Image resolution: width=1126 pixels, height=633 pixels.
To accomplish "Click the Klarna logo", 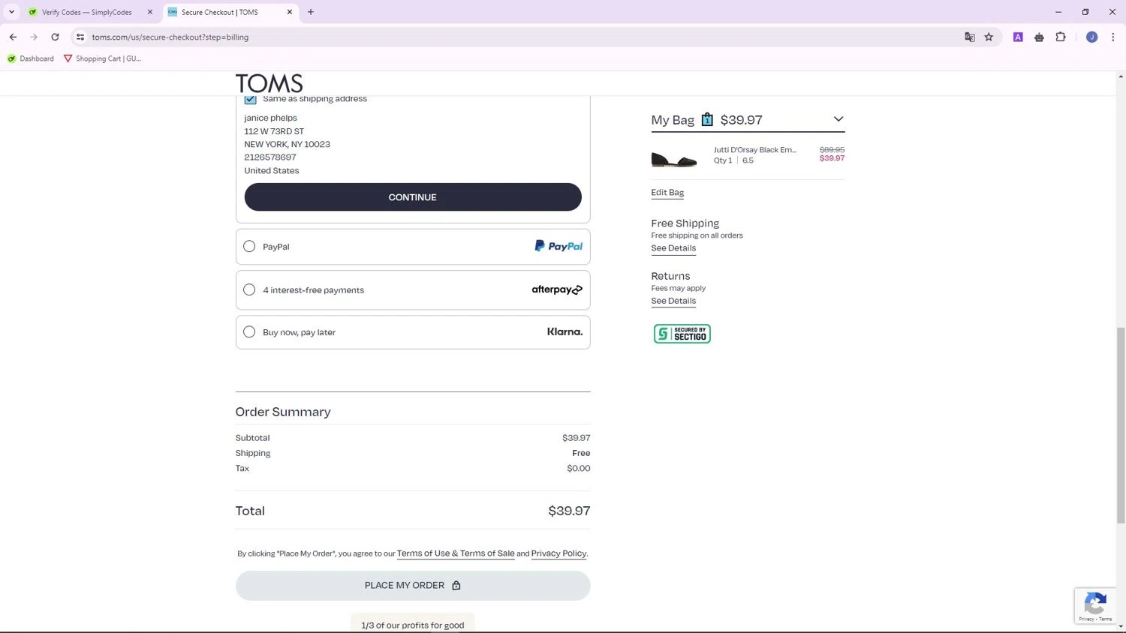I will tap(565, 331).
